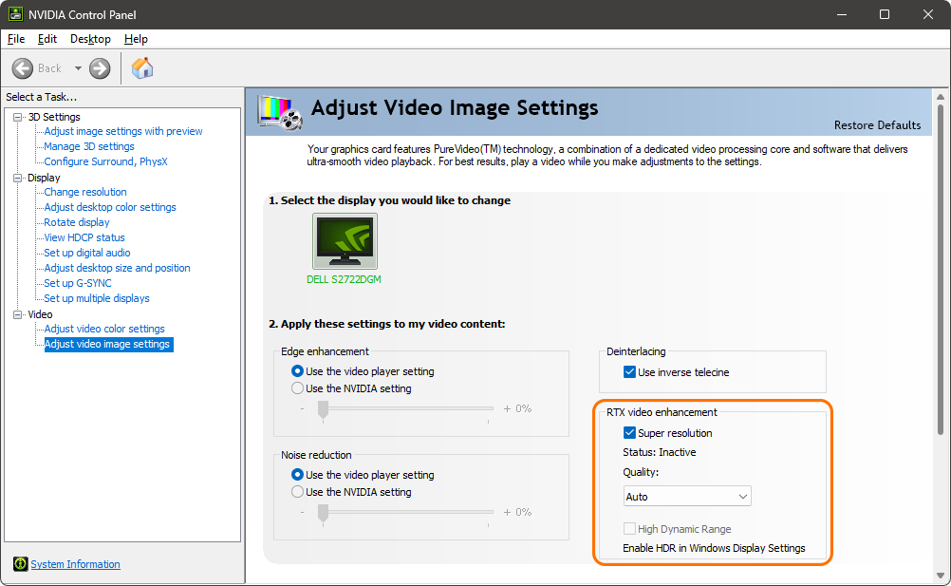The height and width of the screenshot is (586, 951).
Task: Click the Noise reduction slider thumb
Action: 324,514
